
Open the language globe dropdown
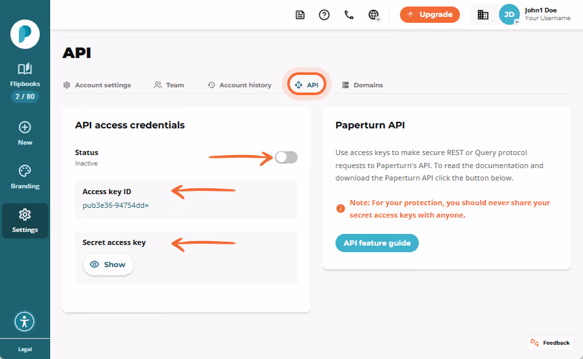point(374,15)
